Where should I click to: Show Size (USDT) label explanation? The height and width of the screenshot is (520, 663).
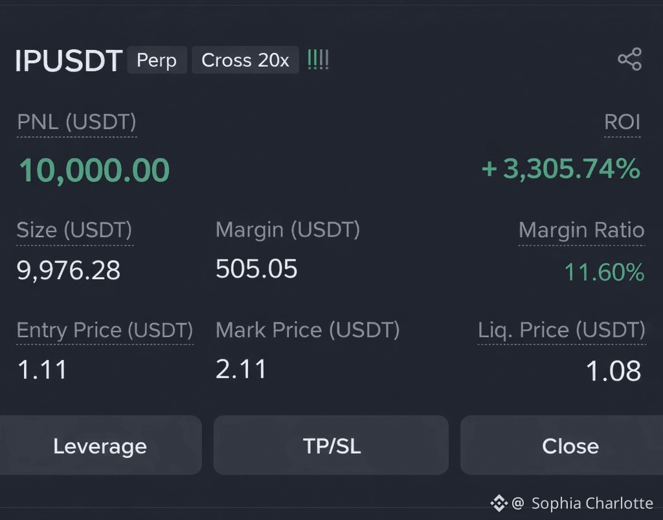[74, 231]
